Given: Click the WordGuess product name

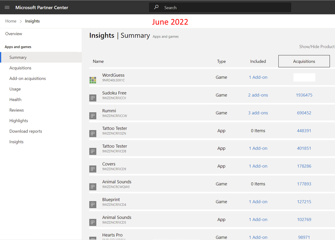Looking at the screenshot, I should tap(113, 75).
